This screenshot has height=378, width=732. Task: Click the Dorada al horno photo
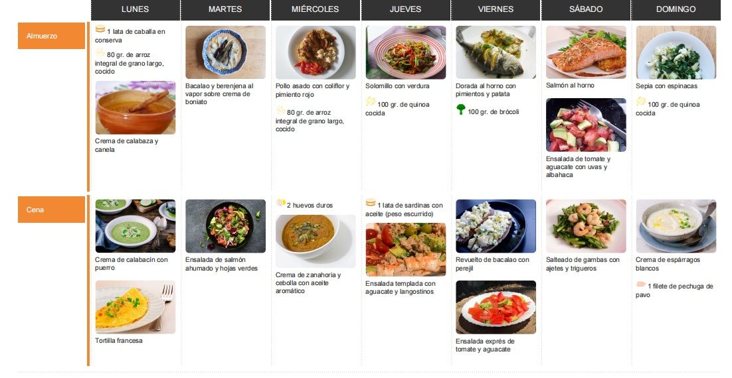496,52
